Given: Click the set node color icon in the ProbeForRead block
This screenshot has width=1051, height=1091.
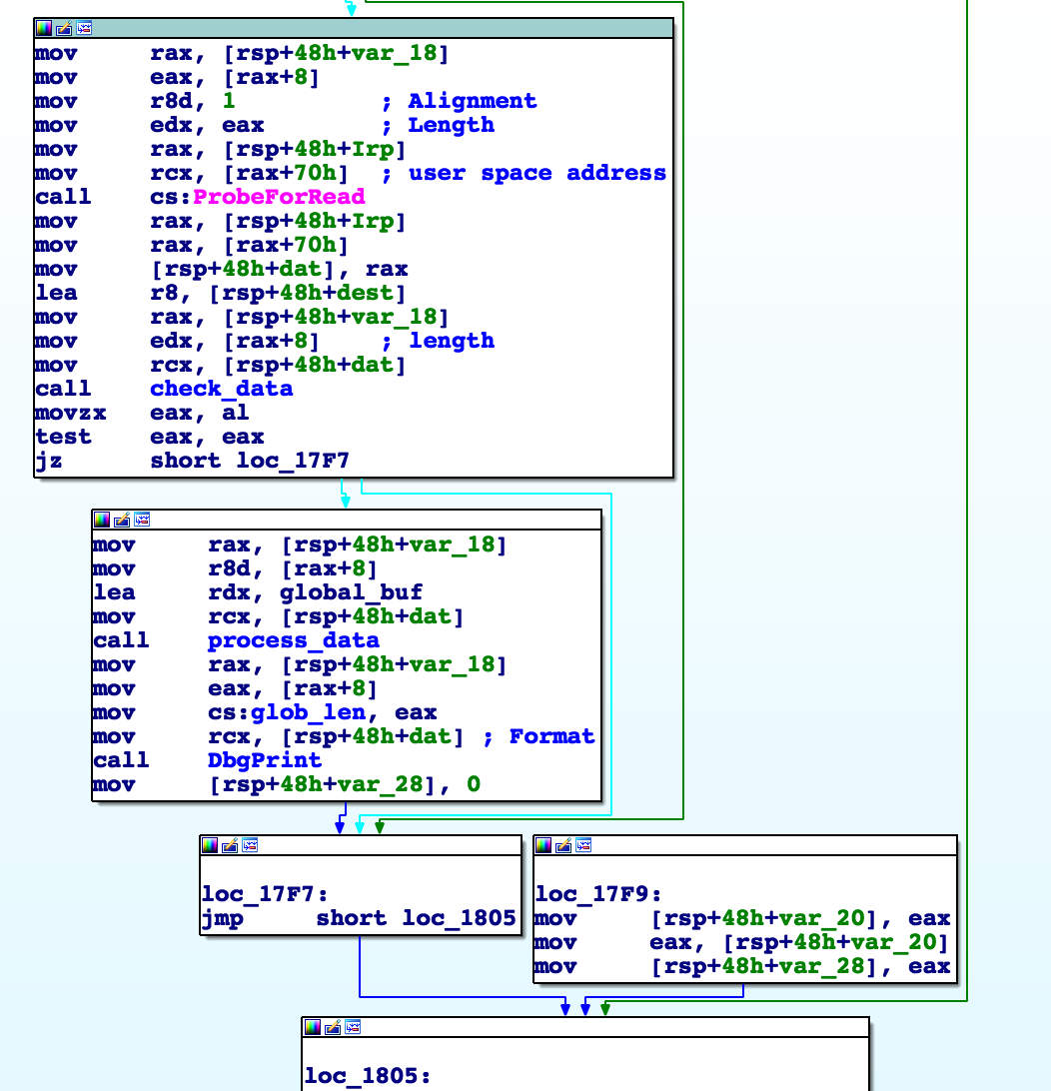Looking at the screenshot, I should [x=44, y=28].
